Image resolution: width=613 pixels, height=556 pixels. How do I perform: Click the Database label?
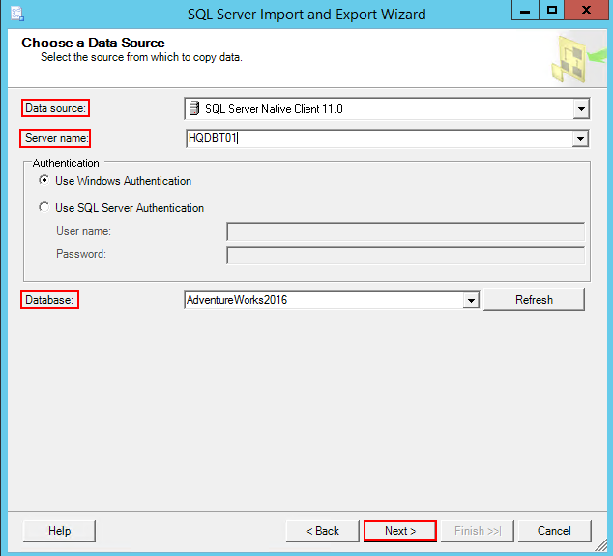click(x=49, y=300)
